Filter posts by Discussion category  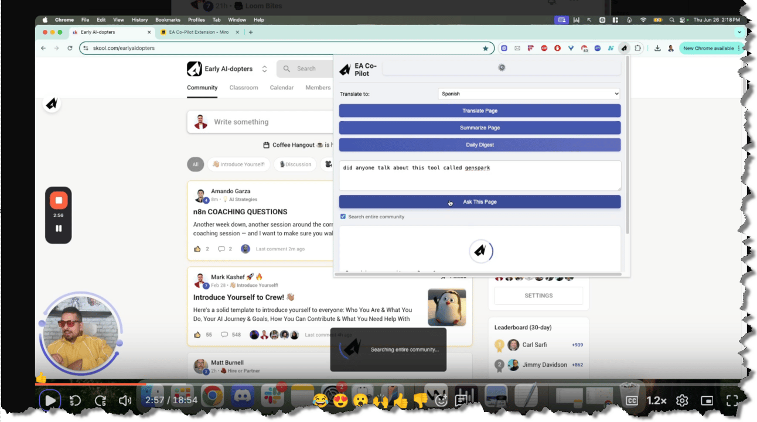click(x=295, y=164)
